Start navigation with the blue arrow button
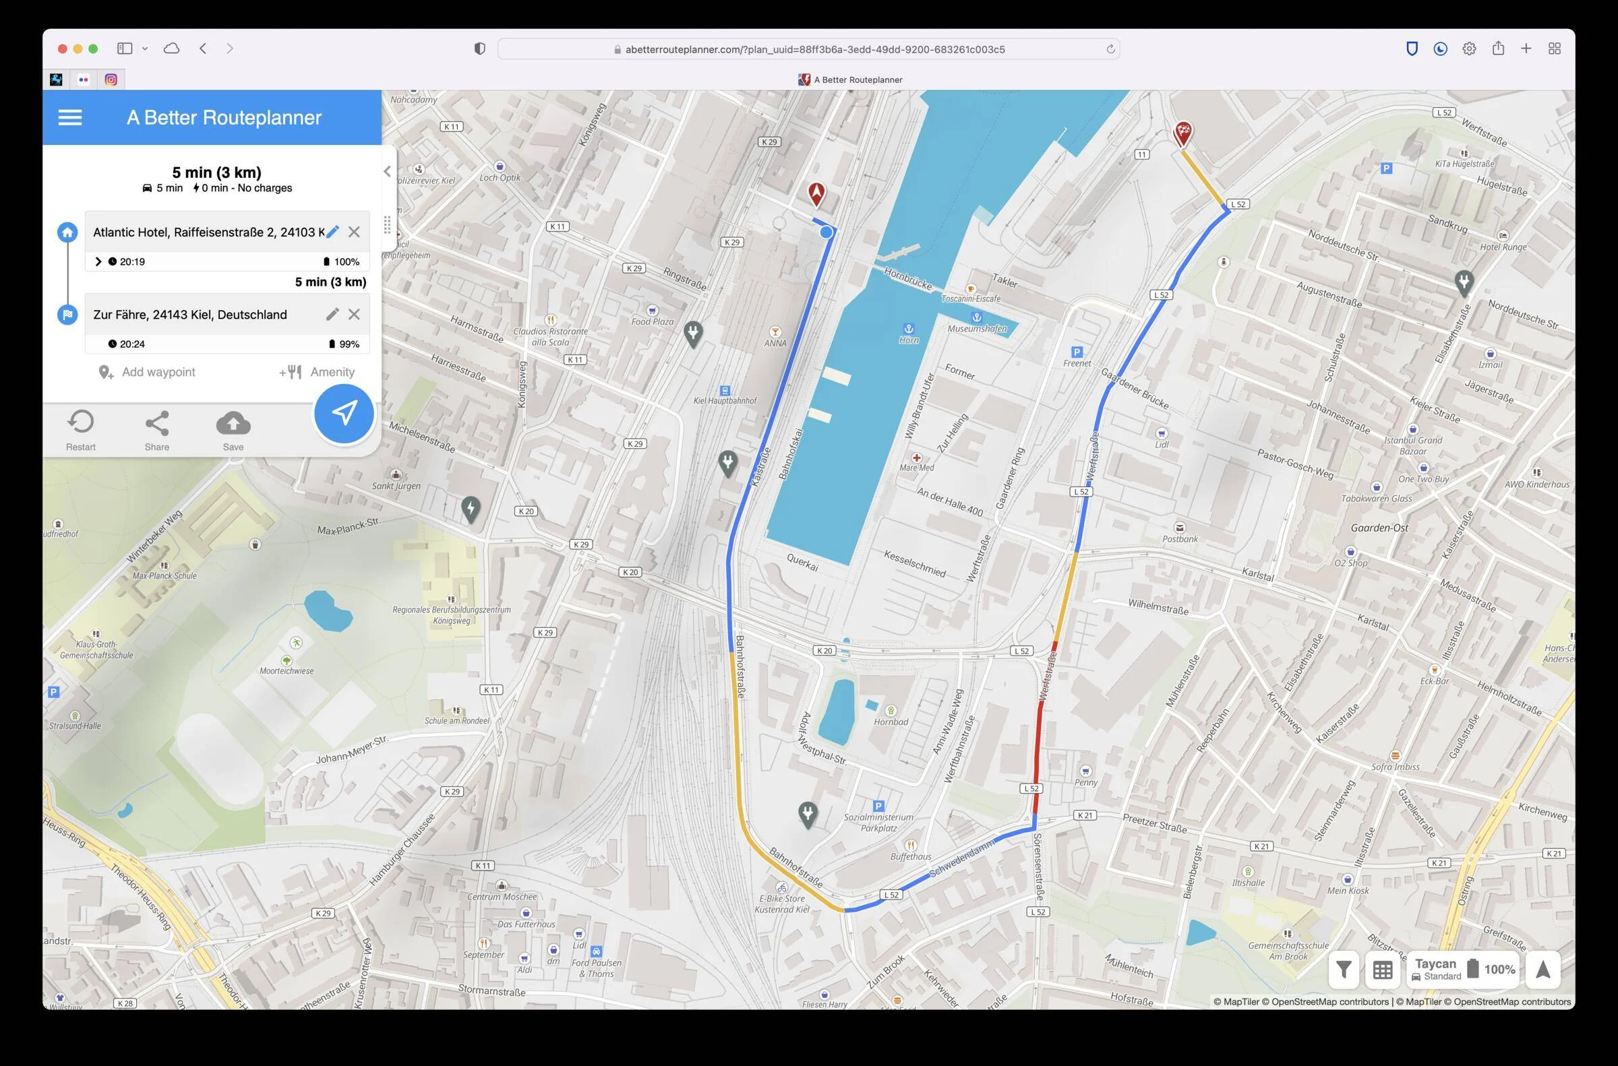Image resolution: width=1618 pixels, height=1066 pixels. [x=344, y=412]
